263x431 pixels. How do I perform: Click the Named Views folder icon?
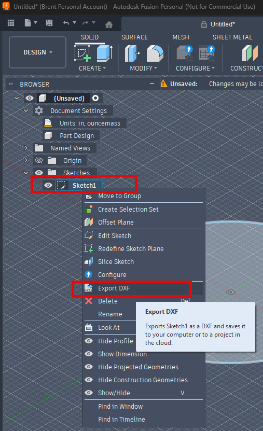[39, 148]
